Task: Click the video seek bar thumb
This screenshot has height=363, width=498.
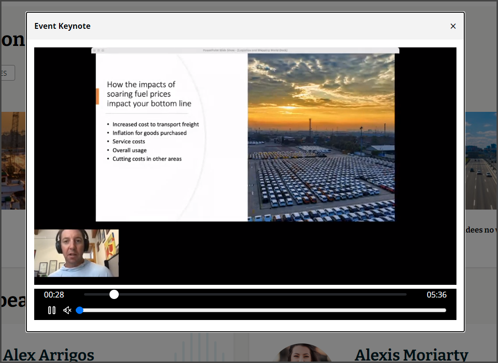Action: (114, 295)
